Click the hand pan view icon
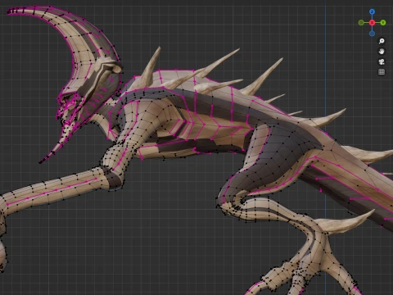 tap(382, 52)
